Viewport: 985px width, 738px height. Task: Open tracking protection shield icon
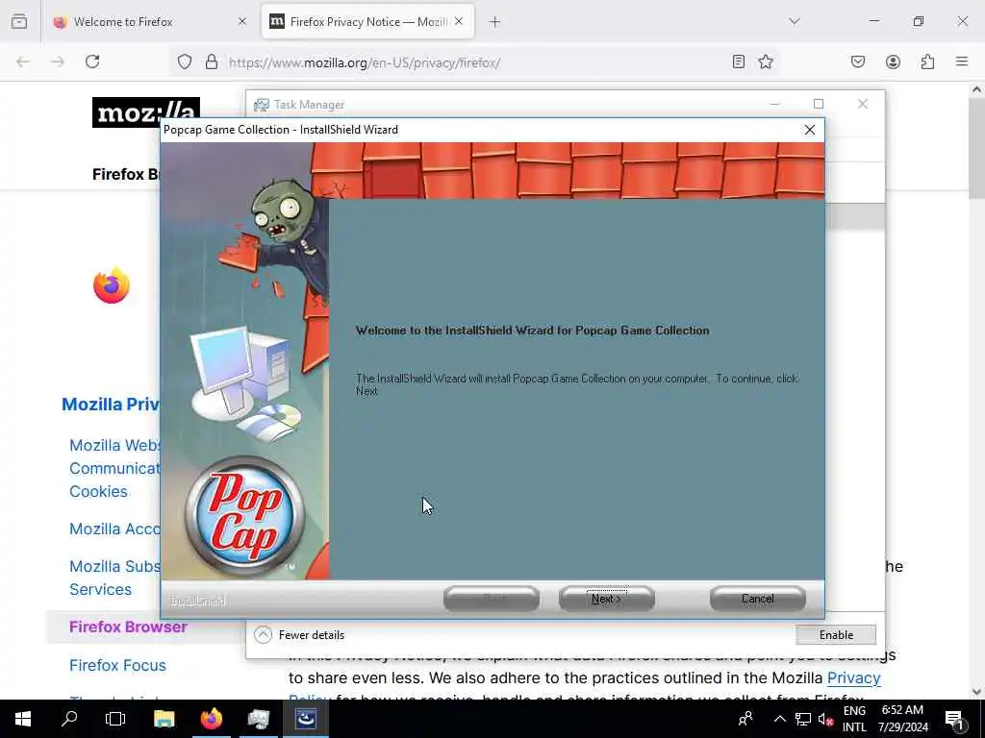tap(184, 61)
